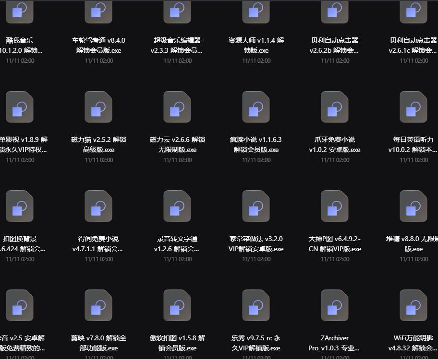Click the file name text 酷我音乐
Image resolution: width=438 pixels, height=359 pixels.
coord(20,40)
